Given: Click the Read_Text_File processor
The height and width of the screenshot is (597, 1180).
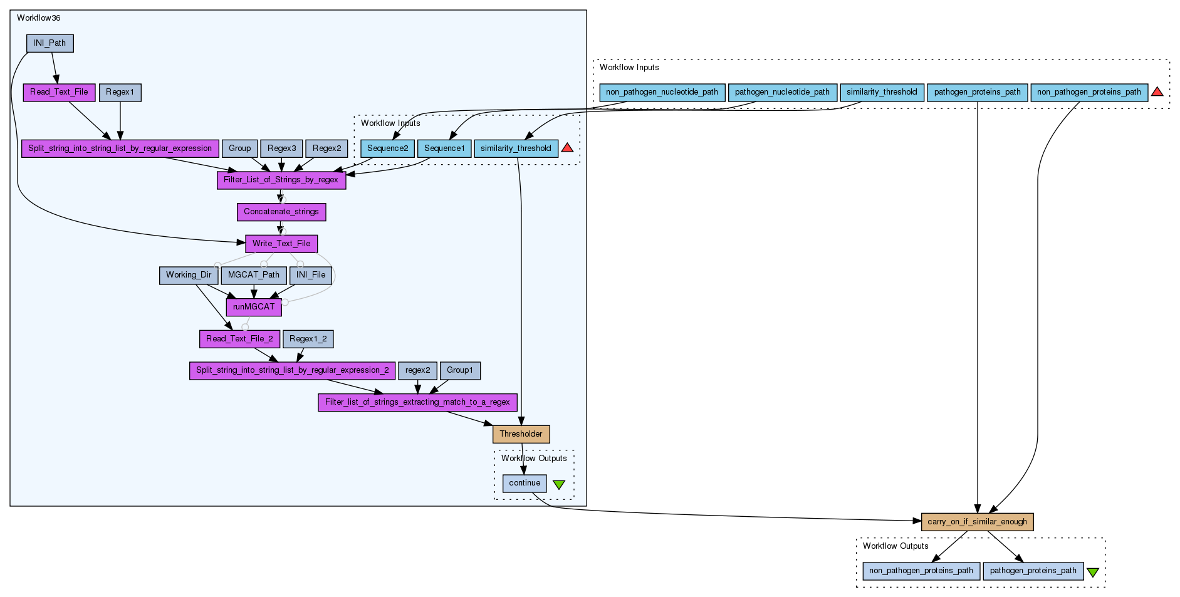Looking at the screenshot, I should [x=60, y=92].
